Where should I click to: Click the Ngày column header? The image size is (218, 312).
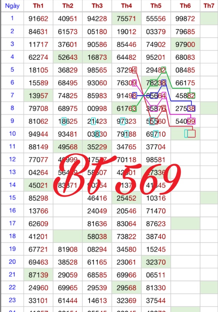[12, 6]
